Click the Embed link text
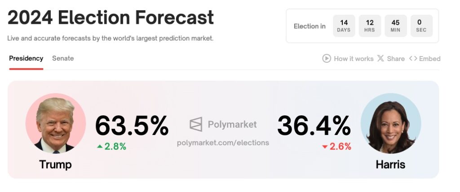This screenshot has width=460, height=192. (x=430, y=58)
